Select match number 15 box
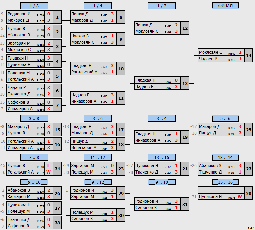Image resolution: width=255 pixels, height=230 pixels. (57, 130)
